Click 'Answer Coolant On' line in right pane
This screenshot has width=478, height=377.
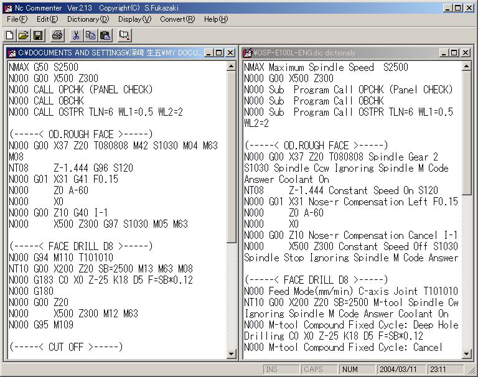pos(286,179)
